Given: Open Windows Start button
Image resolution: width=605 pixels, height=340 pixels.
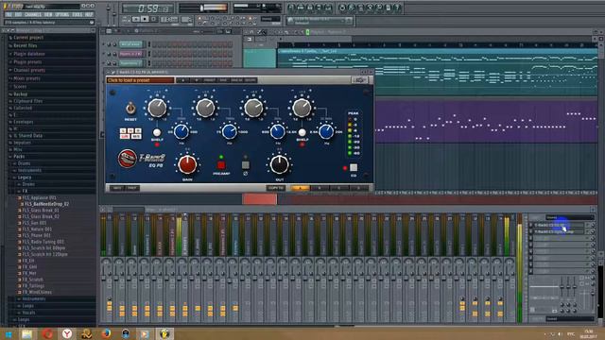Looking at the screenshot, I should [9, 333].
